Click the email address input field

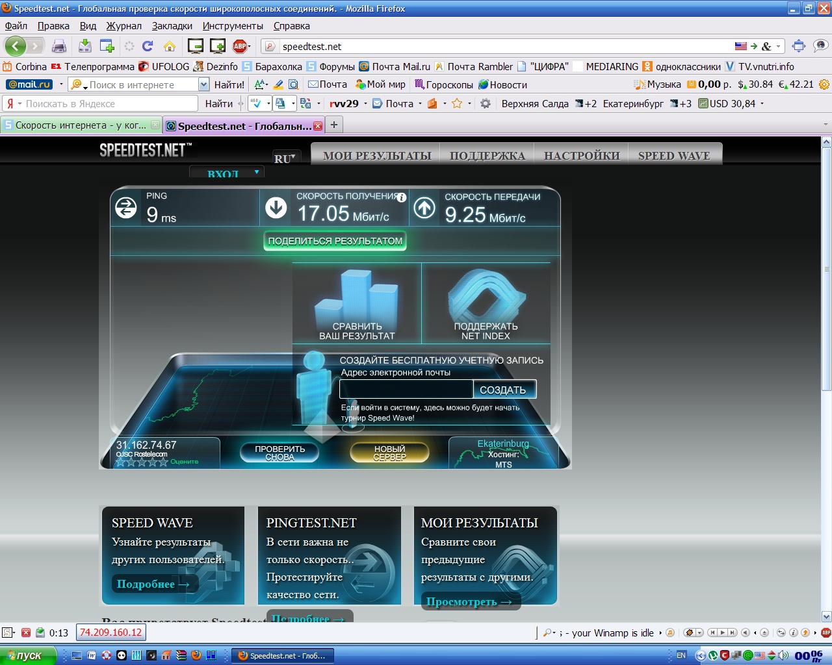coord(406,390)
